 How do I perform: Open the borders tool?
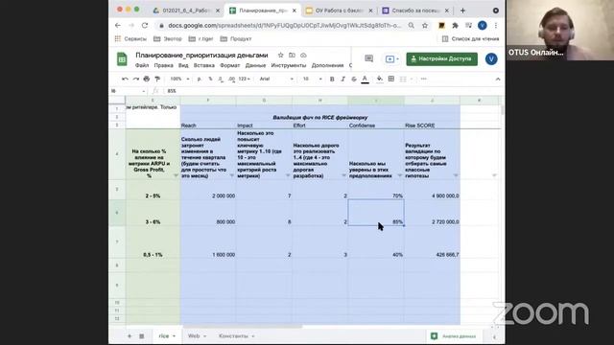coord(390,79)
